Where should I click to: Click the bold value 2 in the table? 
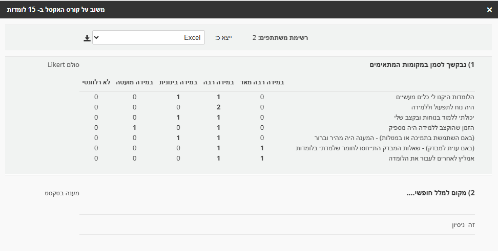click(218, 107)
